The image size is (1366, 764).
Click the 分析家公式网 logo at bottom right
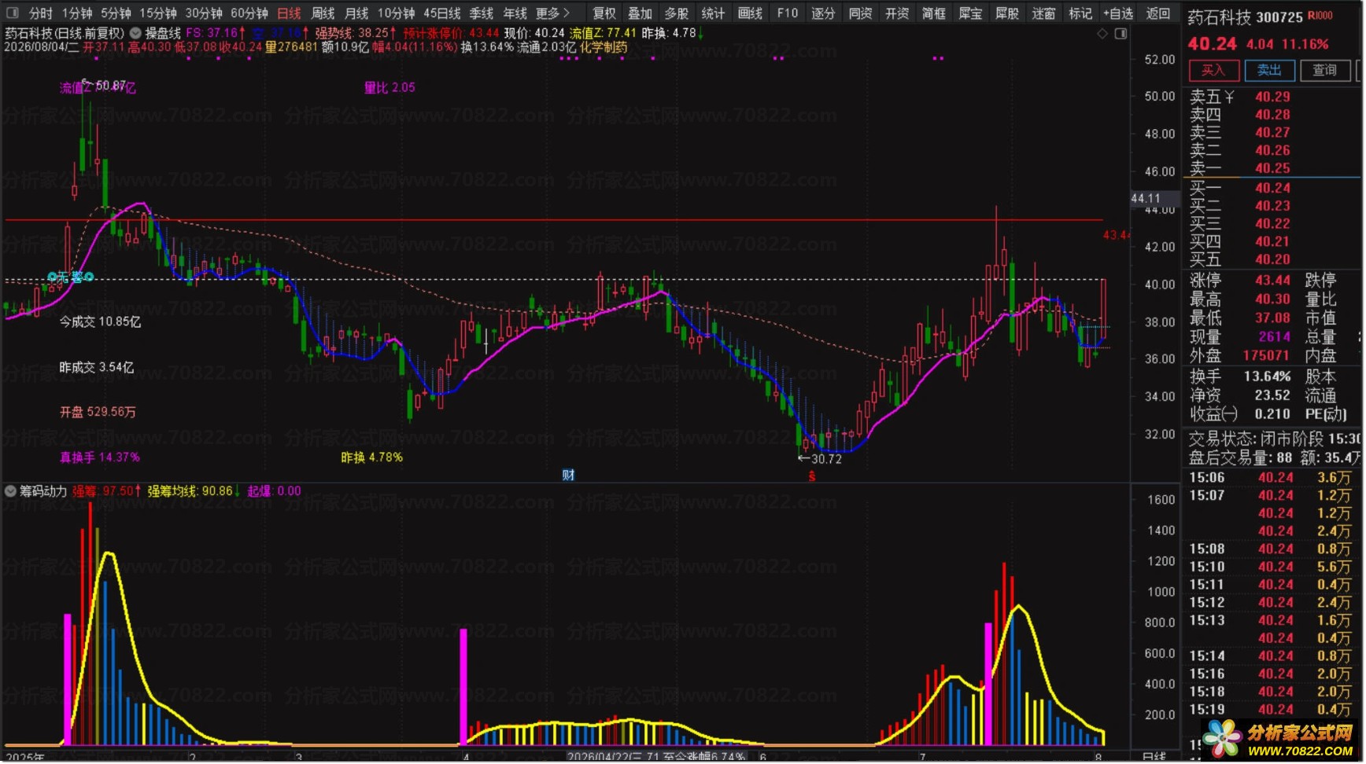tap(1279, 739)
